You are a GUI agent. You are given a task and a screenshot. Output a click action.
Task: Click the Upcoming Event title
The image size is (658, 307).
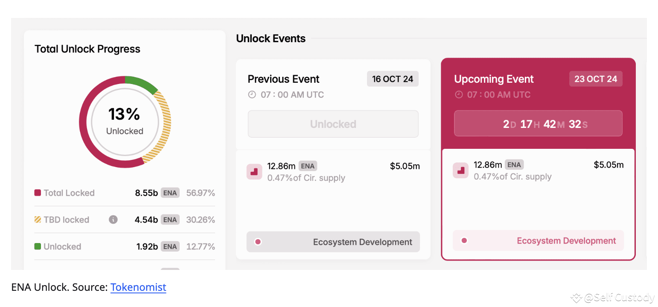click(494, 79)
